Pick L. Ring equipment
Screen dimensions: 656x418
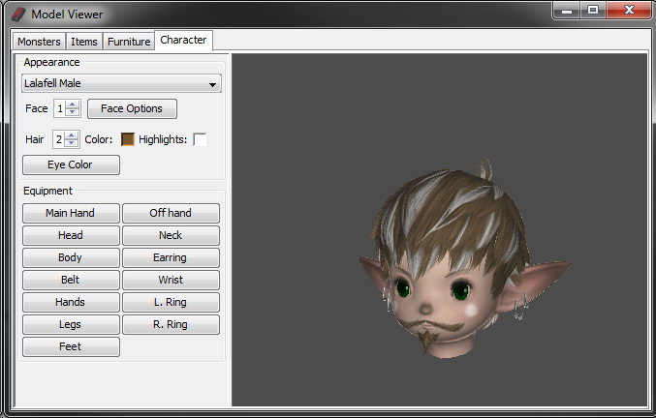[x=171, y=302]
